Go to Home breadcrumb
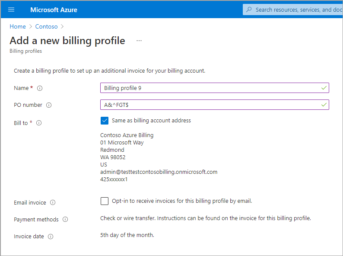 click(18, 27)
